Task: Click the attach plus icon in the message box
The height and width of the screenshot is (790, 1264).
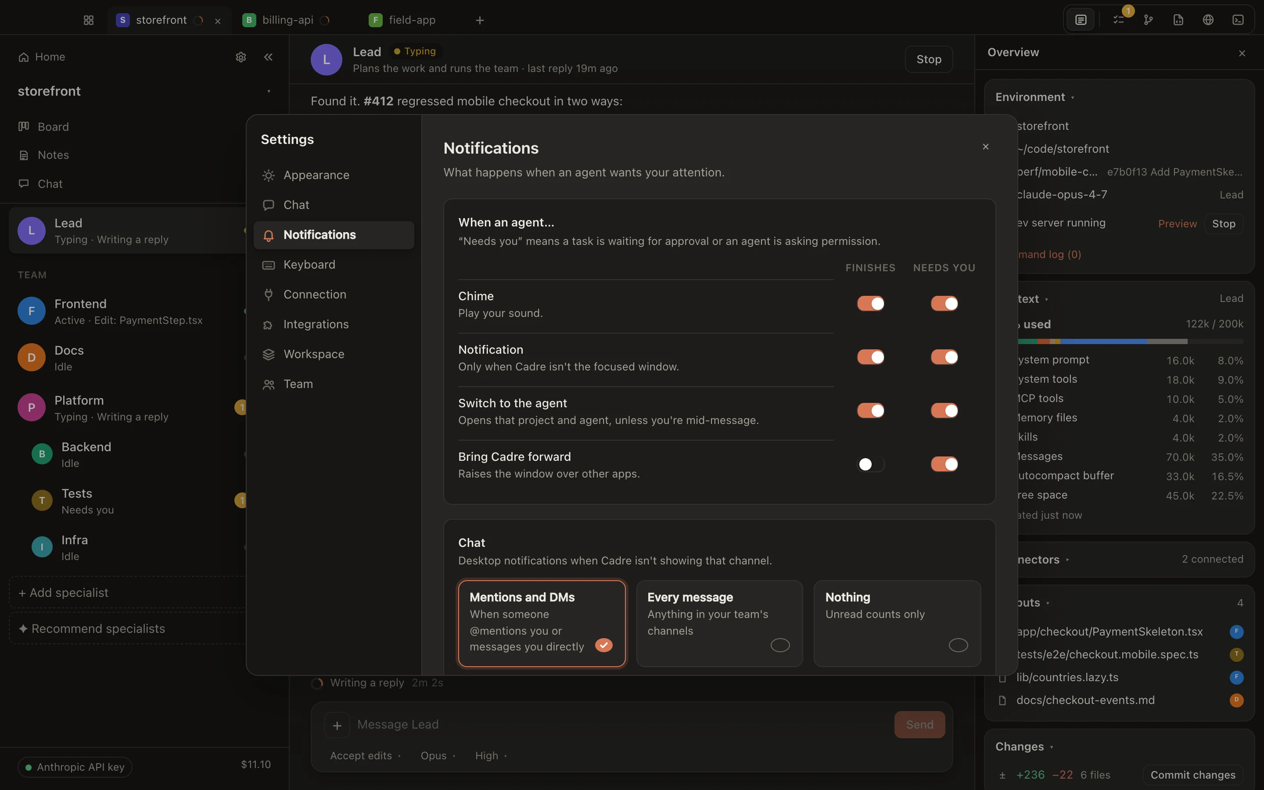Action: (x=337, y=725)
